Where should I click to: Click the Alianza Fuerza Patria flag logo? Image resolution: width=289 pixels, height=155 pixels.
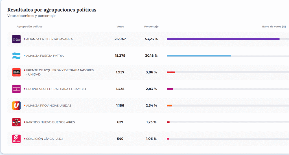pyautogui.click(x=16, y=56)
